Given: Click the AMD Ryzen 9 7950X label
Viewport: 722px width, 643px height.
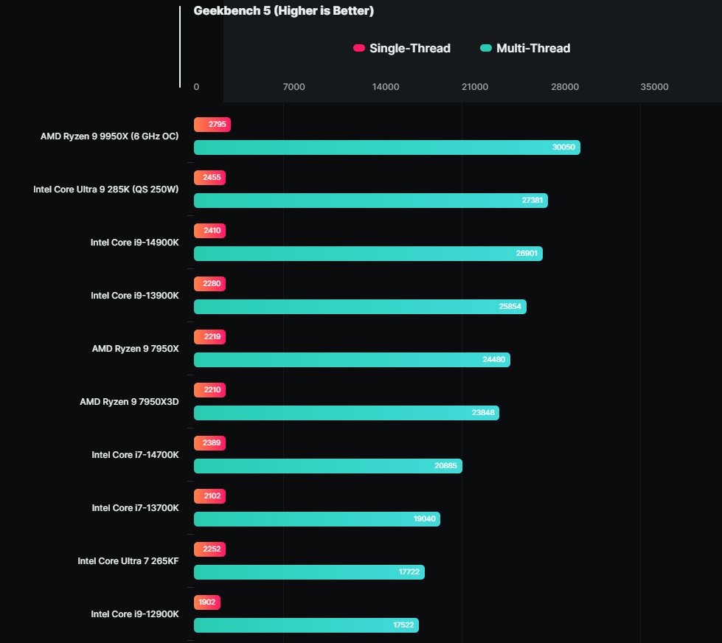Looking at the screenshot, I should tap(136, 349).
